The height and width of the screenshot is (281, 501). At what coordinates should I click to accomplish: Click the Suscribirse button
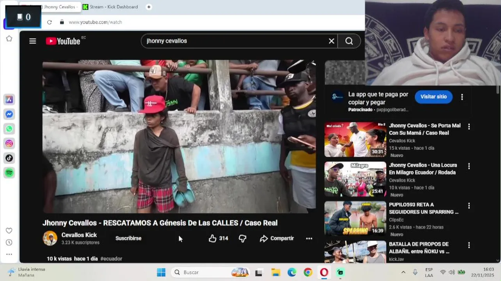128,238
